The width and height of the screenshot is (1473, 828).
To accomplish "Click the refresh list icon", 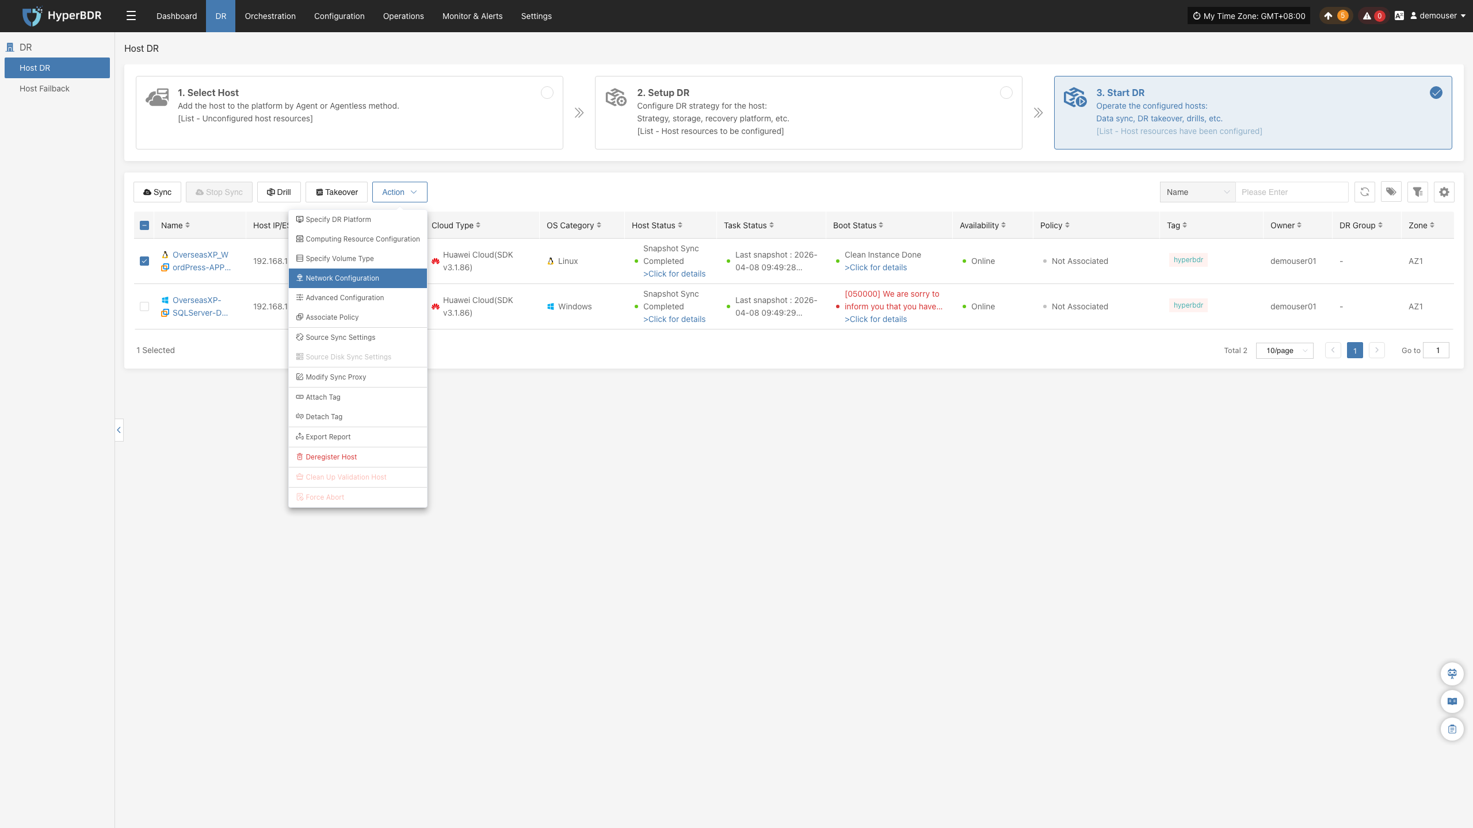I will pos(1365,192).
